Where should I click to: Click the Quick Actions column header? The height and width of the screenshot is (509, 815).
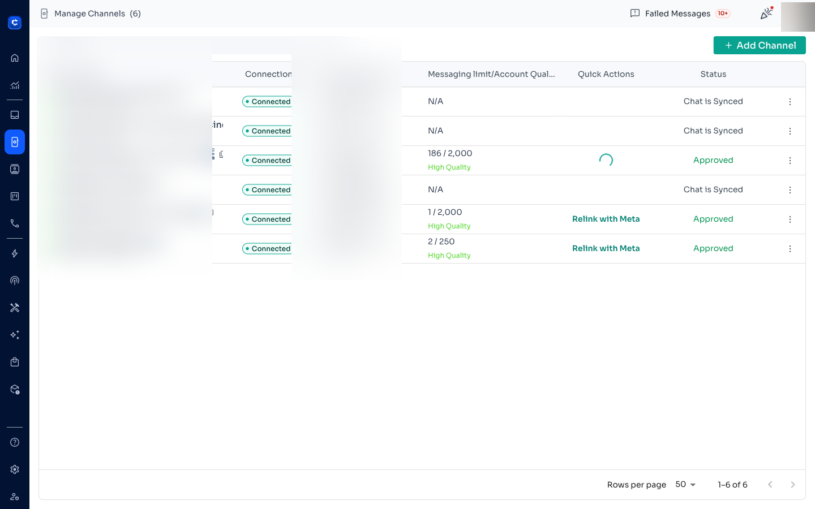(x=606, y=74)
